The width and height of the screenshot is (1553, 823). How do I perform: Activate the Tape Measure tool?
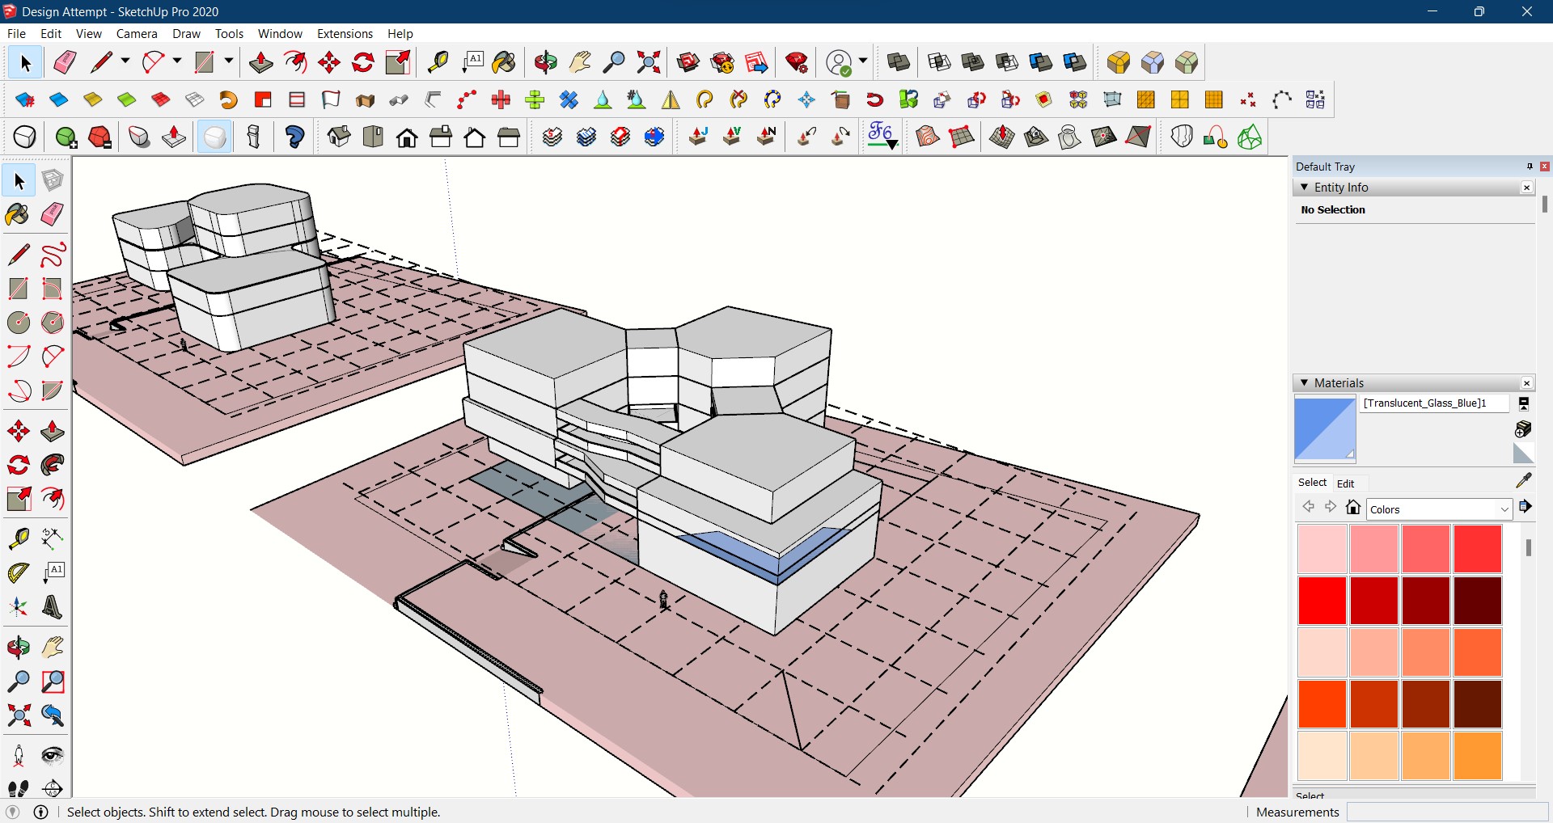coord(18,538)
